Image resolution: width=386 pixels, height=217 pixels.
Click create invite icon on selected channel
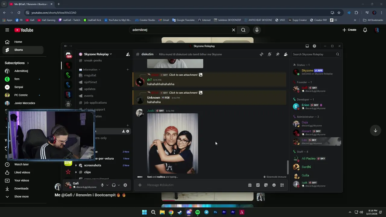point(123,131)
